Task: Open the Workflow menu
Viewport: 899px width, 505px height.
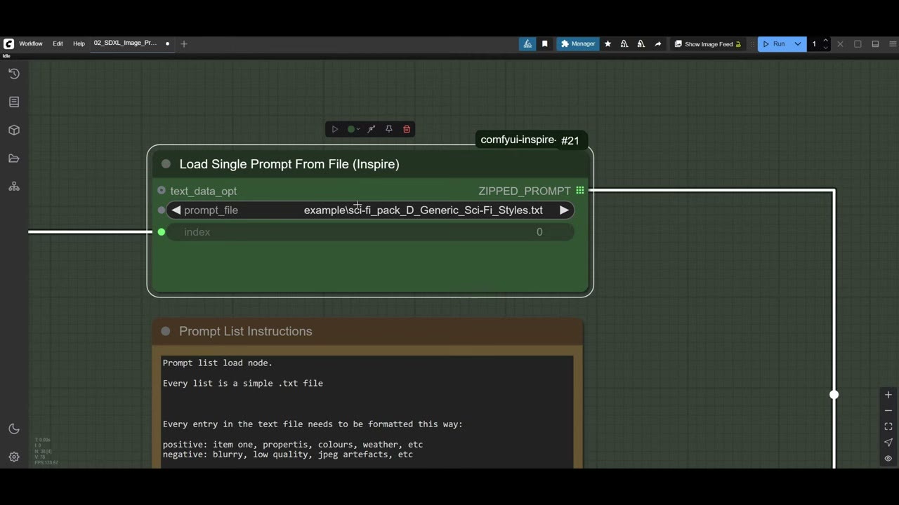Action: (x=31, y=43)
